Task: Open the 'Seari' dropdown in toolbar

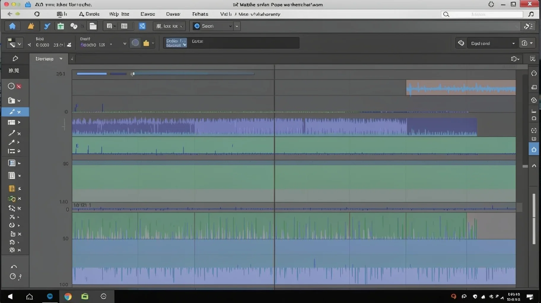Action: pyautogui.click(x=212, y=26)
